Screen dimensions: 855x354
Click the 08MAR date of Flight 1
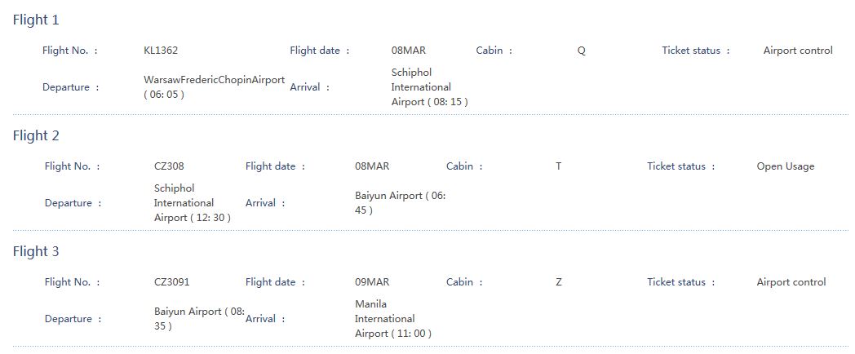[409, 51]
